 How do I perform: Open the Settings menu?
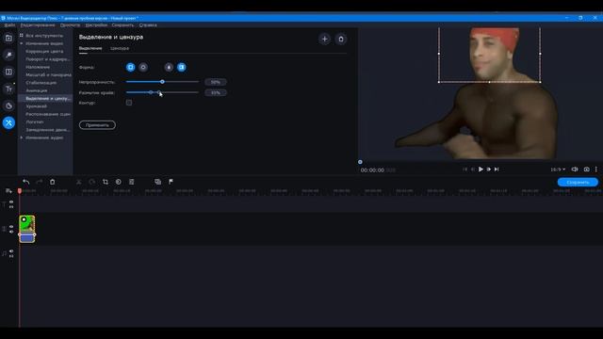96,25
